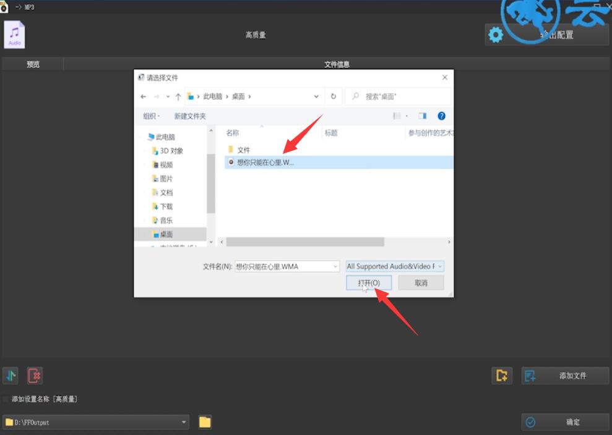The height and width of the screenshot is (435, 612).
Task: Expand the filename history dropdown
Action: pyautogui.click(x=335, y=266)
